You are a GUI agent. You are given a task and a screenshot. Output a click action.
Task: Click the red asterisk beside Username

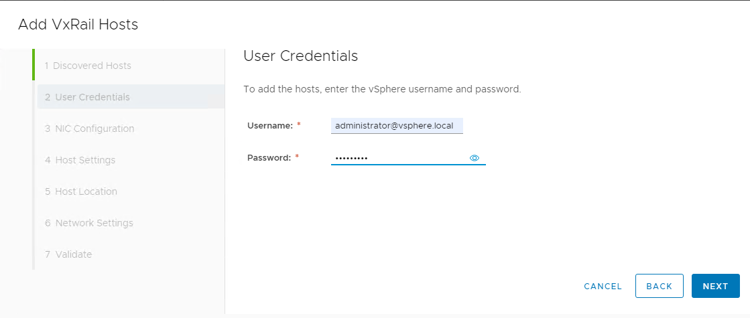(x=298, y=125)
